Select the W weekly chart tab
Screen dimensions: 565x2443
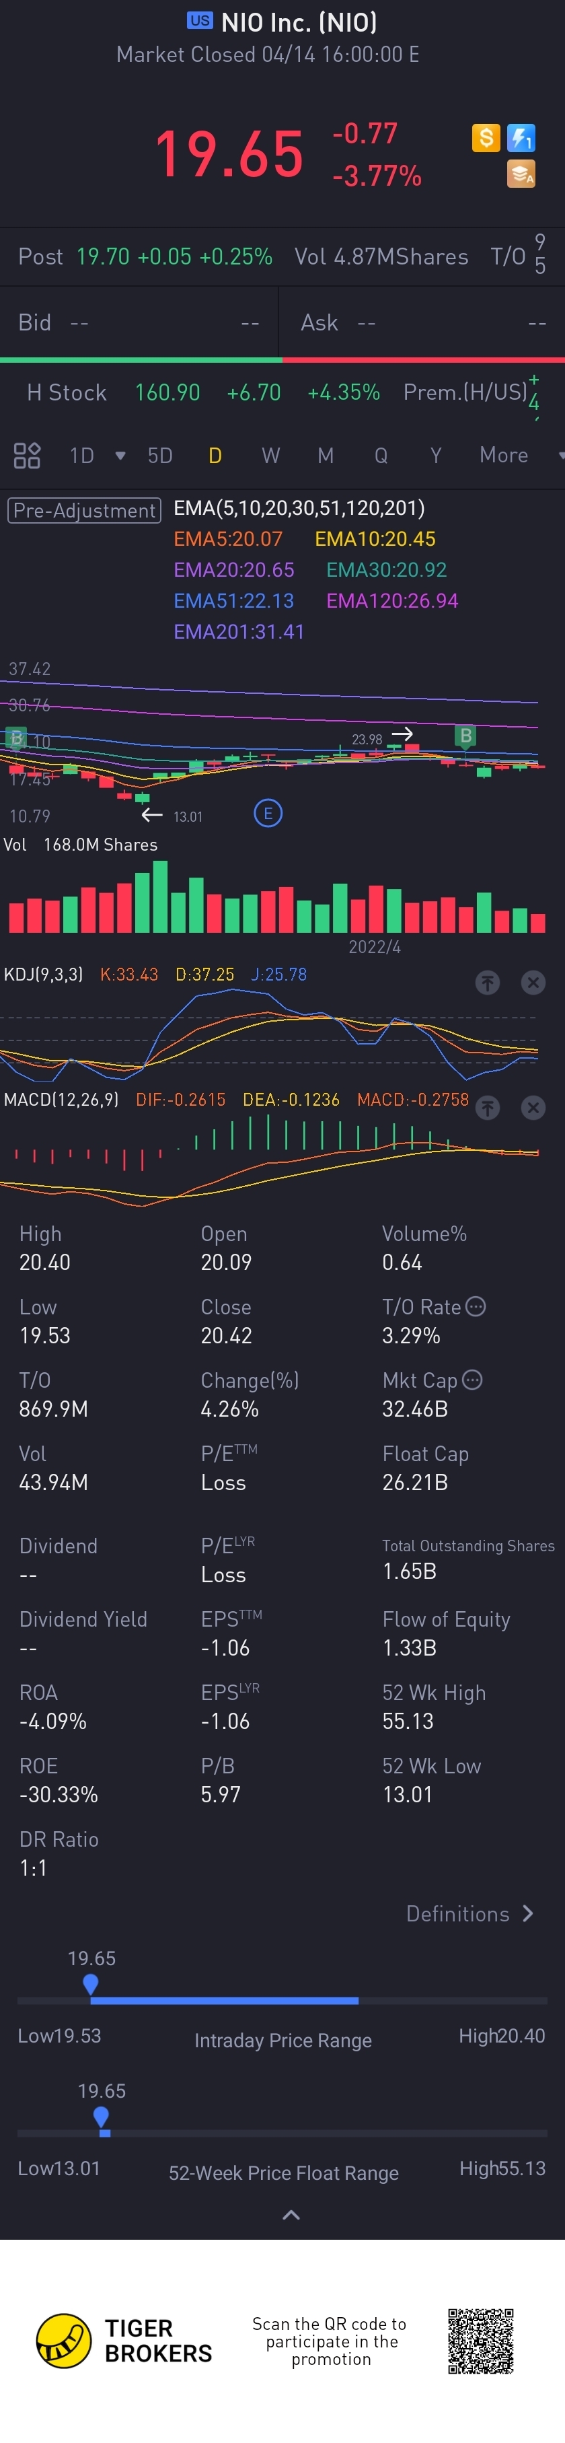click(271, 455)
